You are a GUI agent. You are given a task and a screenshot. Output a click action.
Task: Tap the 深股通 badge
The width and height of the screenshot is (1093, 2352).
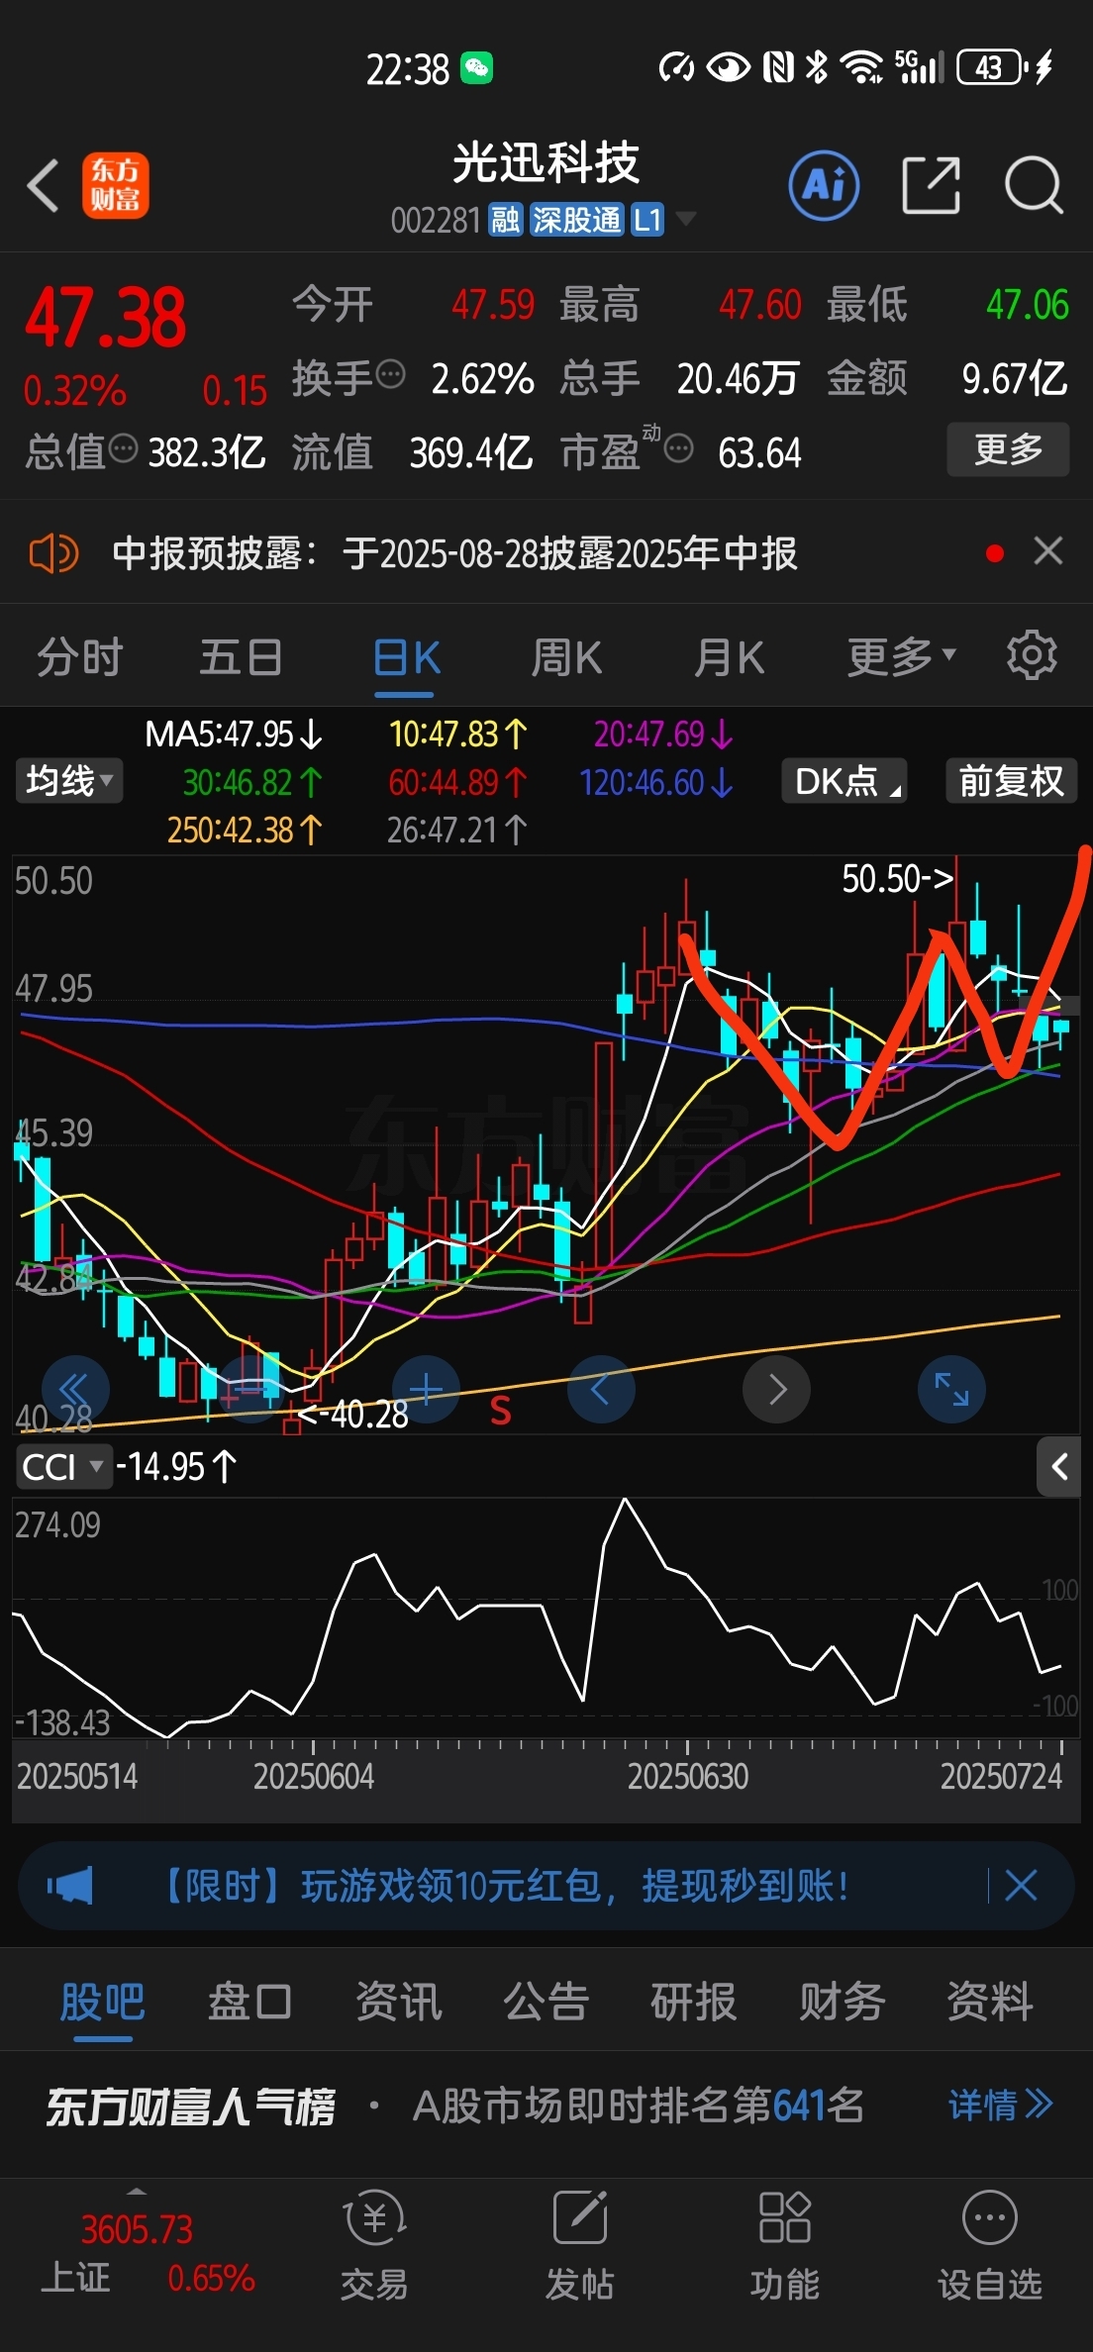coord(576,220)
